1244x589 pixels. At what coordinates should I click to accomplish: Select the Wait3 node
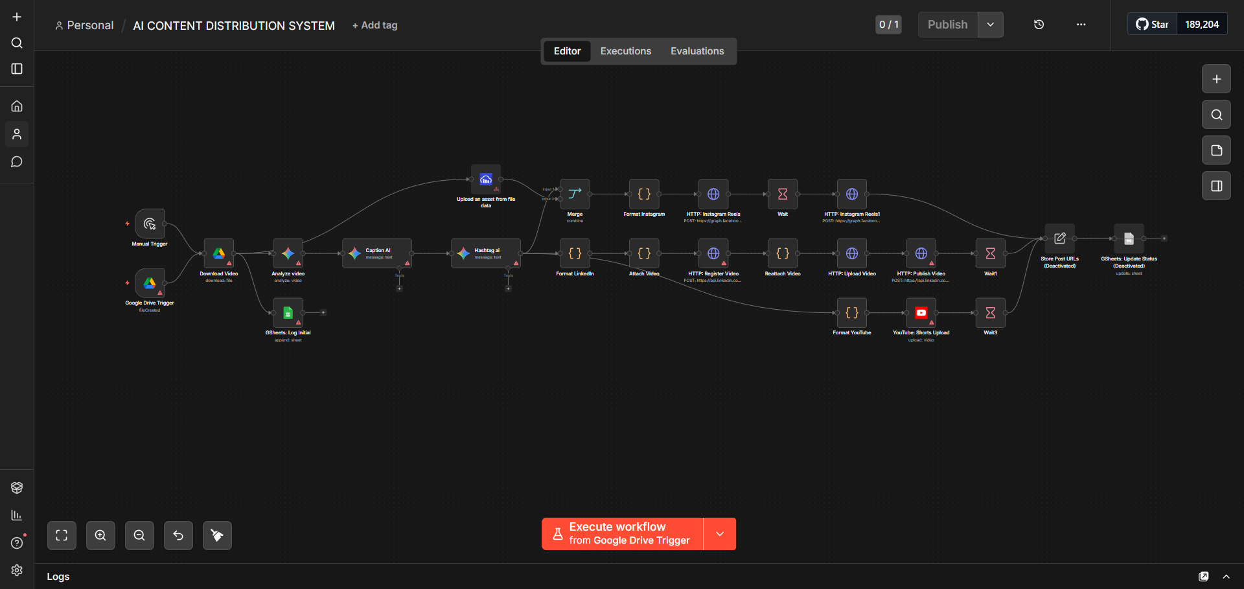pos(991,313)
